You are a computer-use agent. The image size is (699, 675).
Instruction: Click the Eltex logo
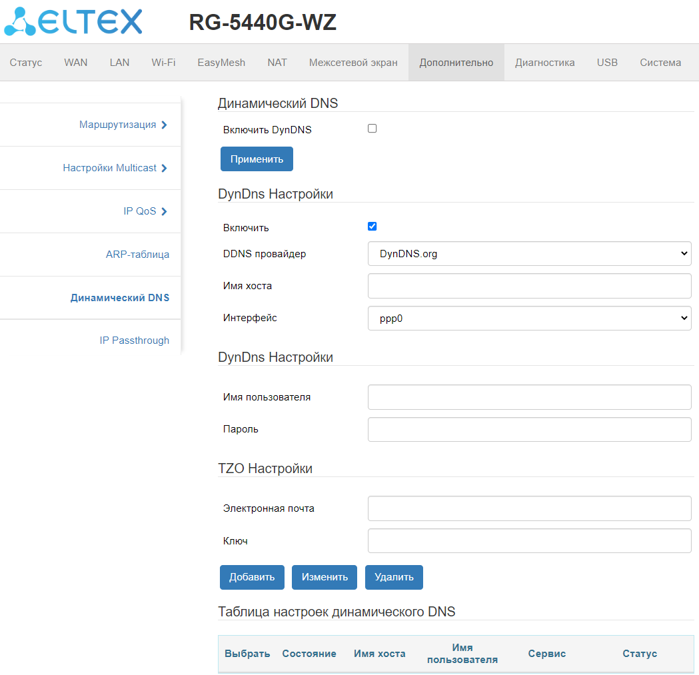(x=73, y=21)
